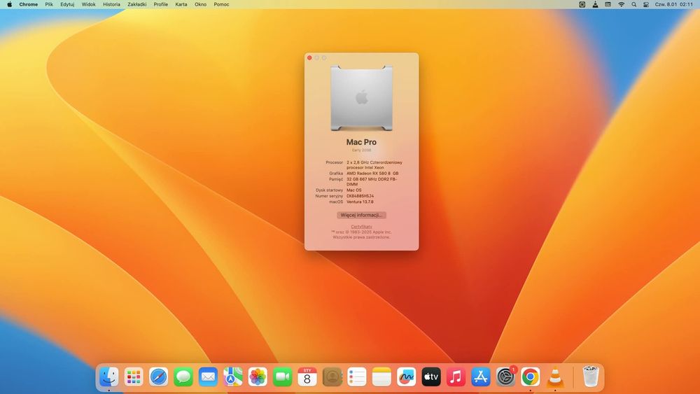
Task: Launch Safari from the Dock
Action: point(158,377)
